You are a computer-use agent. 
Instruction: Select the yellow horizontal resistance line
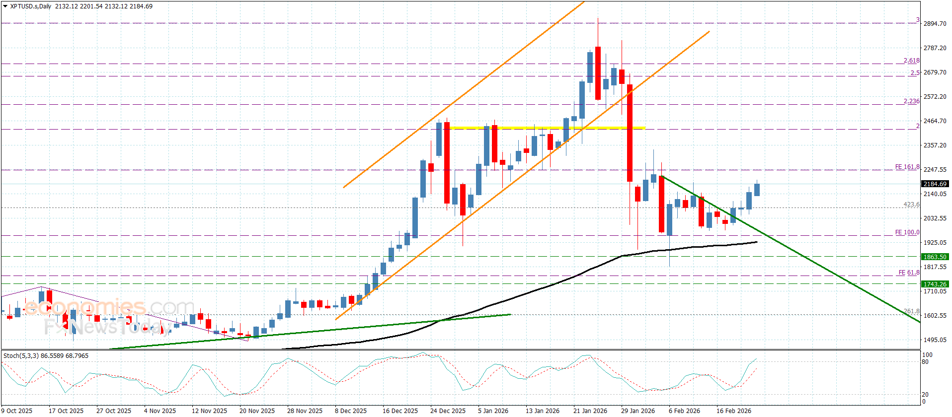(x=547, y=128)
